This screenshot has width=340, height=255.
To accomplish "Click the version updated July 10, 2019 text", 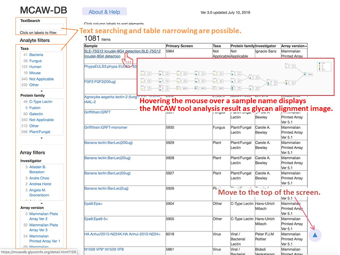I will pos(225,13).
